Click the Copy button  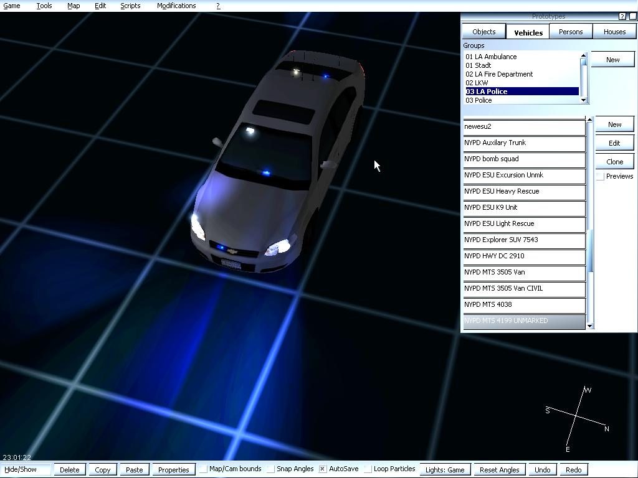(103, 469)
